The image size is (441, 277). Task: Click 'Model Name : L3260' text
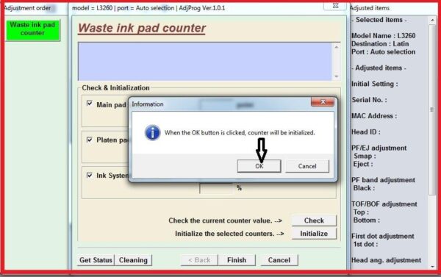click(384, 36)
